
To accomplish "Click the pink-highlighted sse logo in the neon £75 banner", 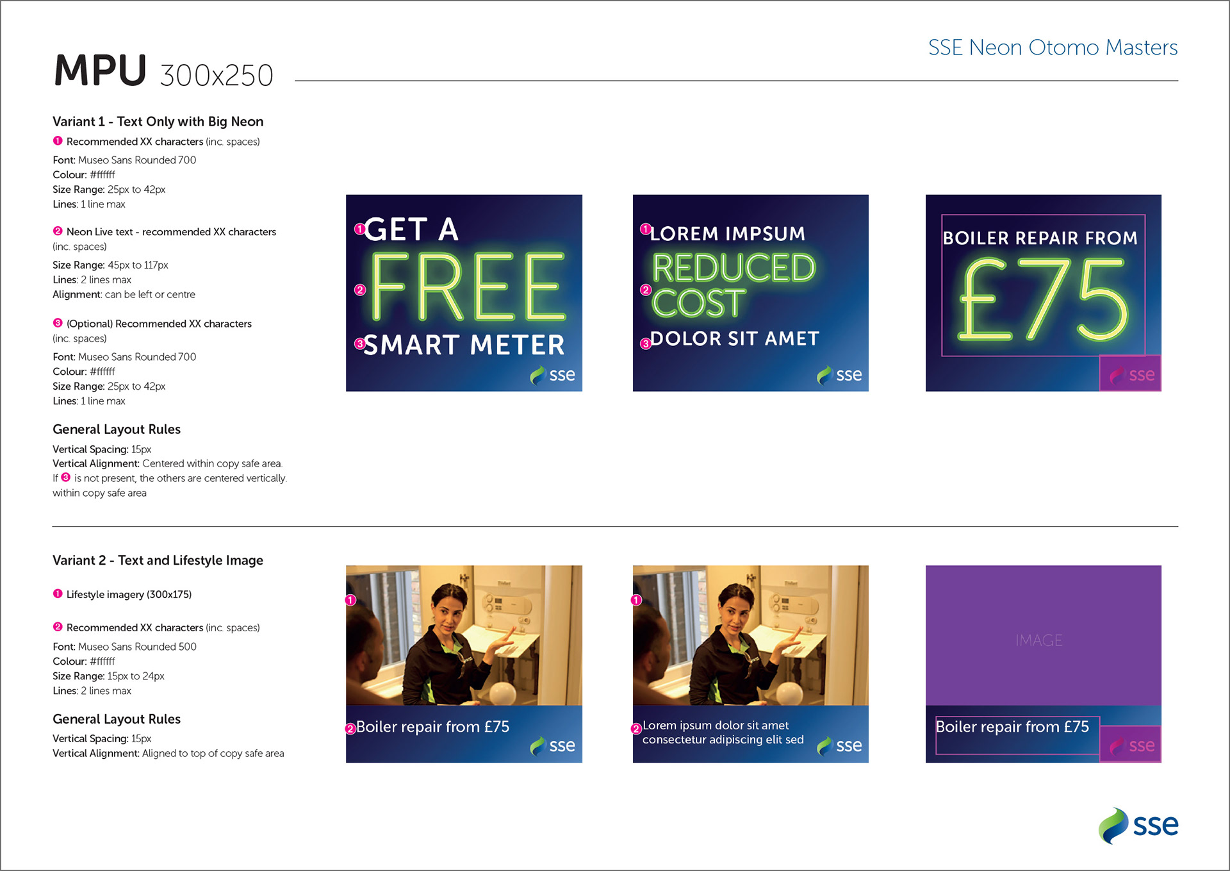I will tap(1131, 374).
